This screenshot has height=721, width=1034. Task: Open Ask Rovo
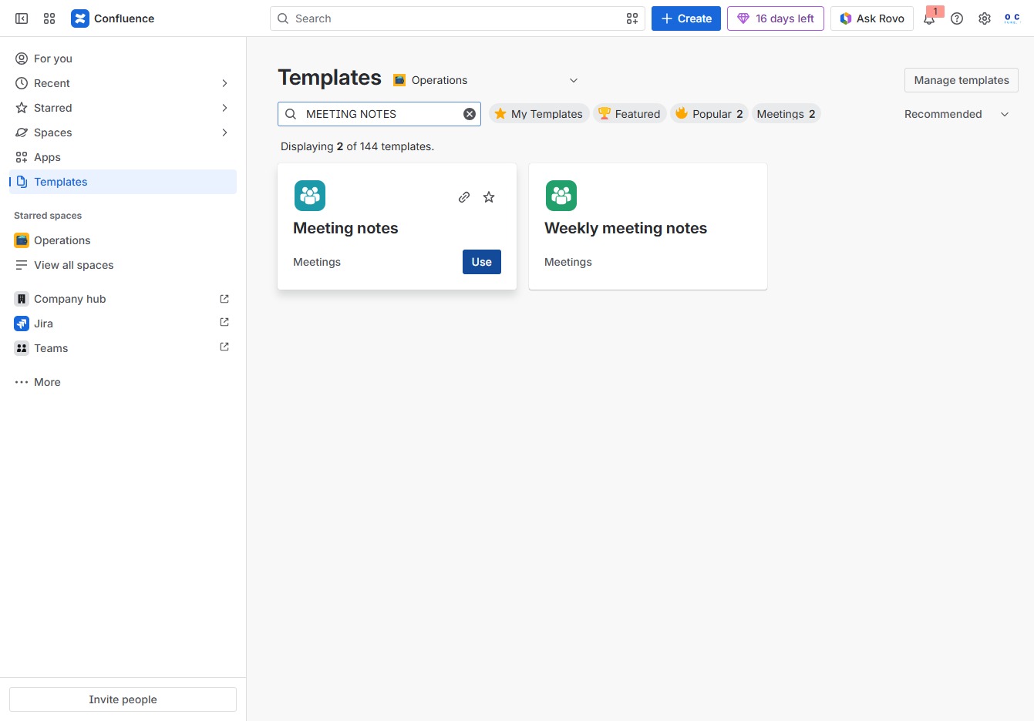coord(872,18)
